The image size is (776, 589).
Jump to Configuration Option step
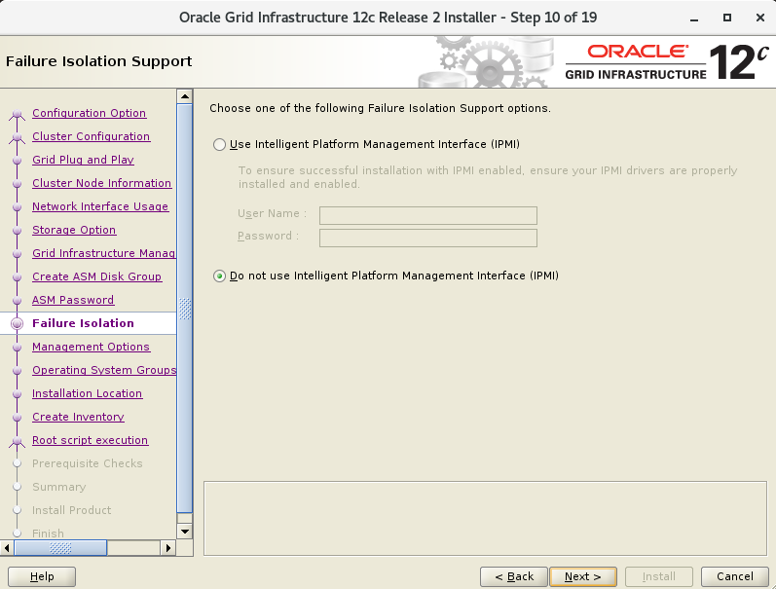[x=89, y=113]
